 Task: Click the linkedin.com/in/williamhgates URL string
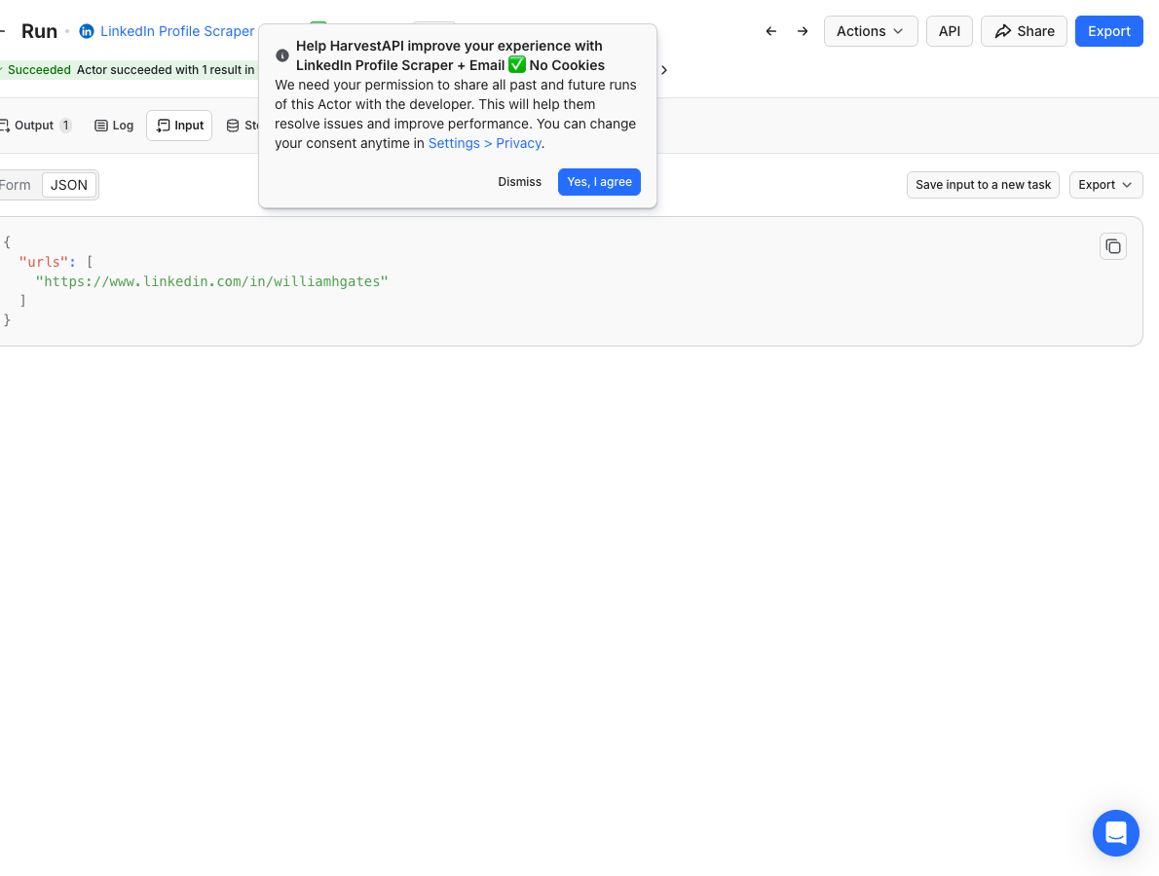(211, 281)
